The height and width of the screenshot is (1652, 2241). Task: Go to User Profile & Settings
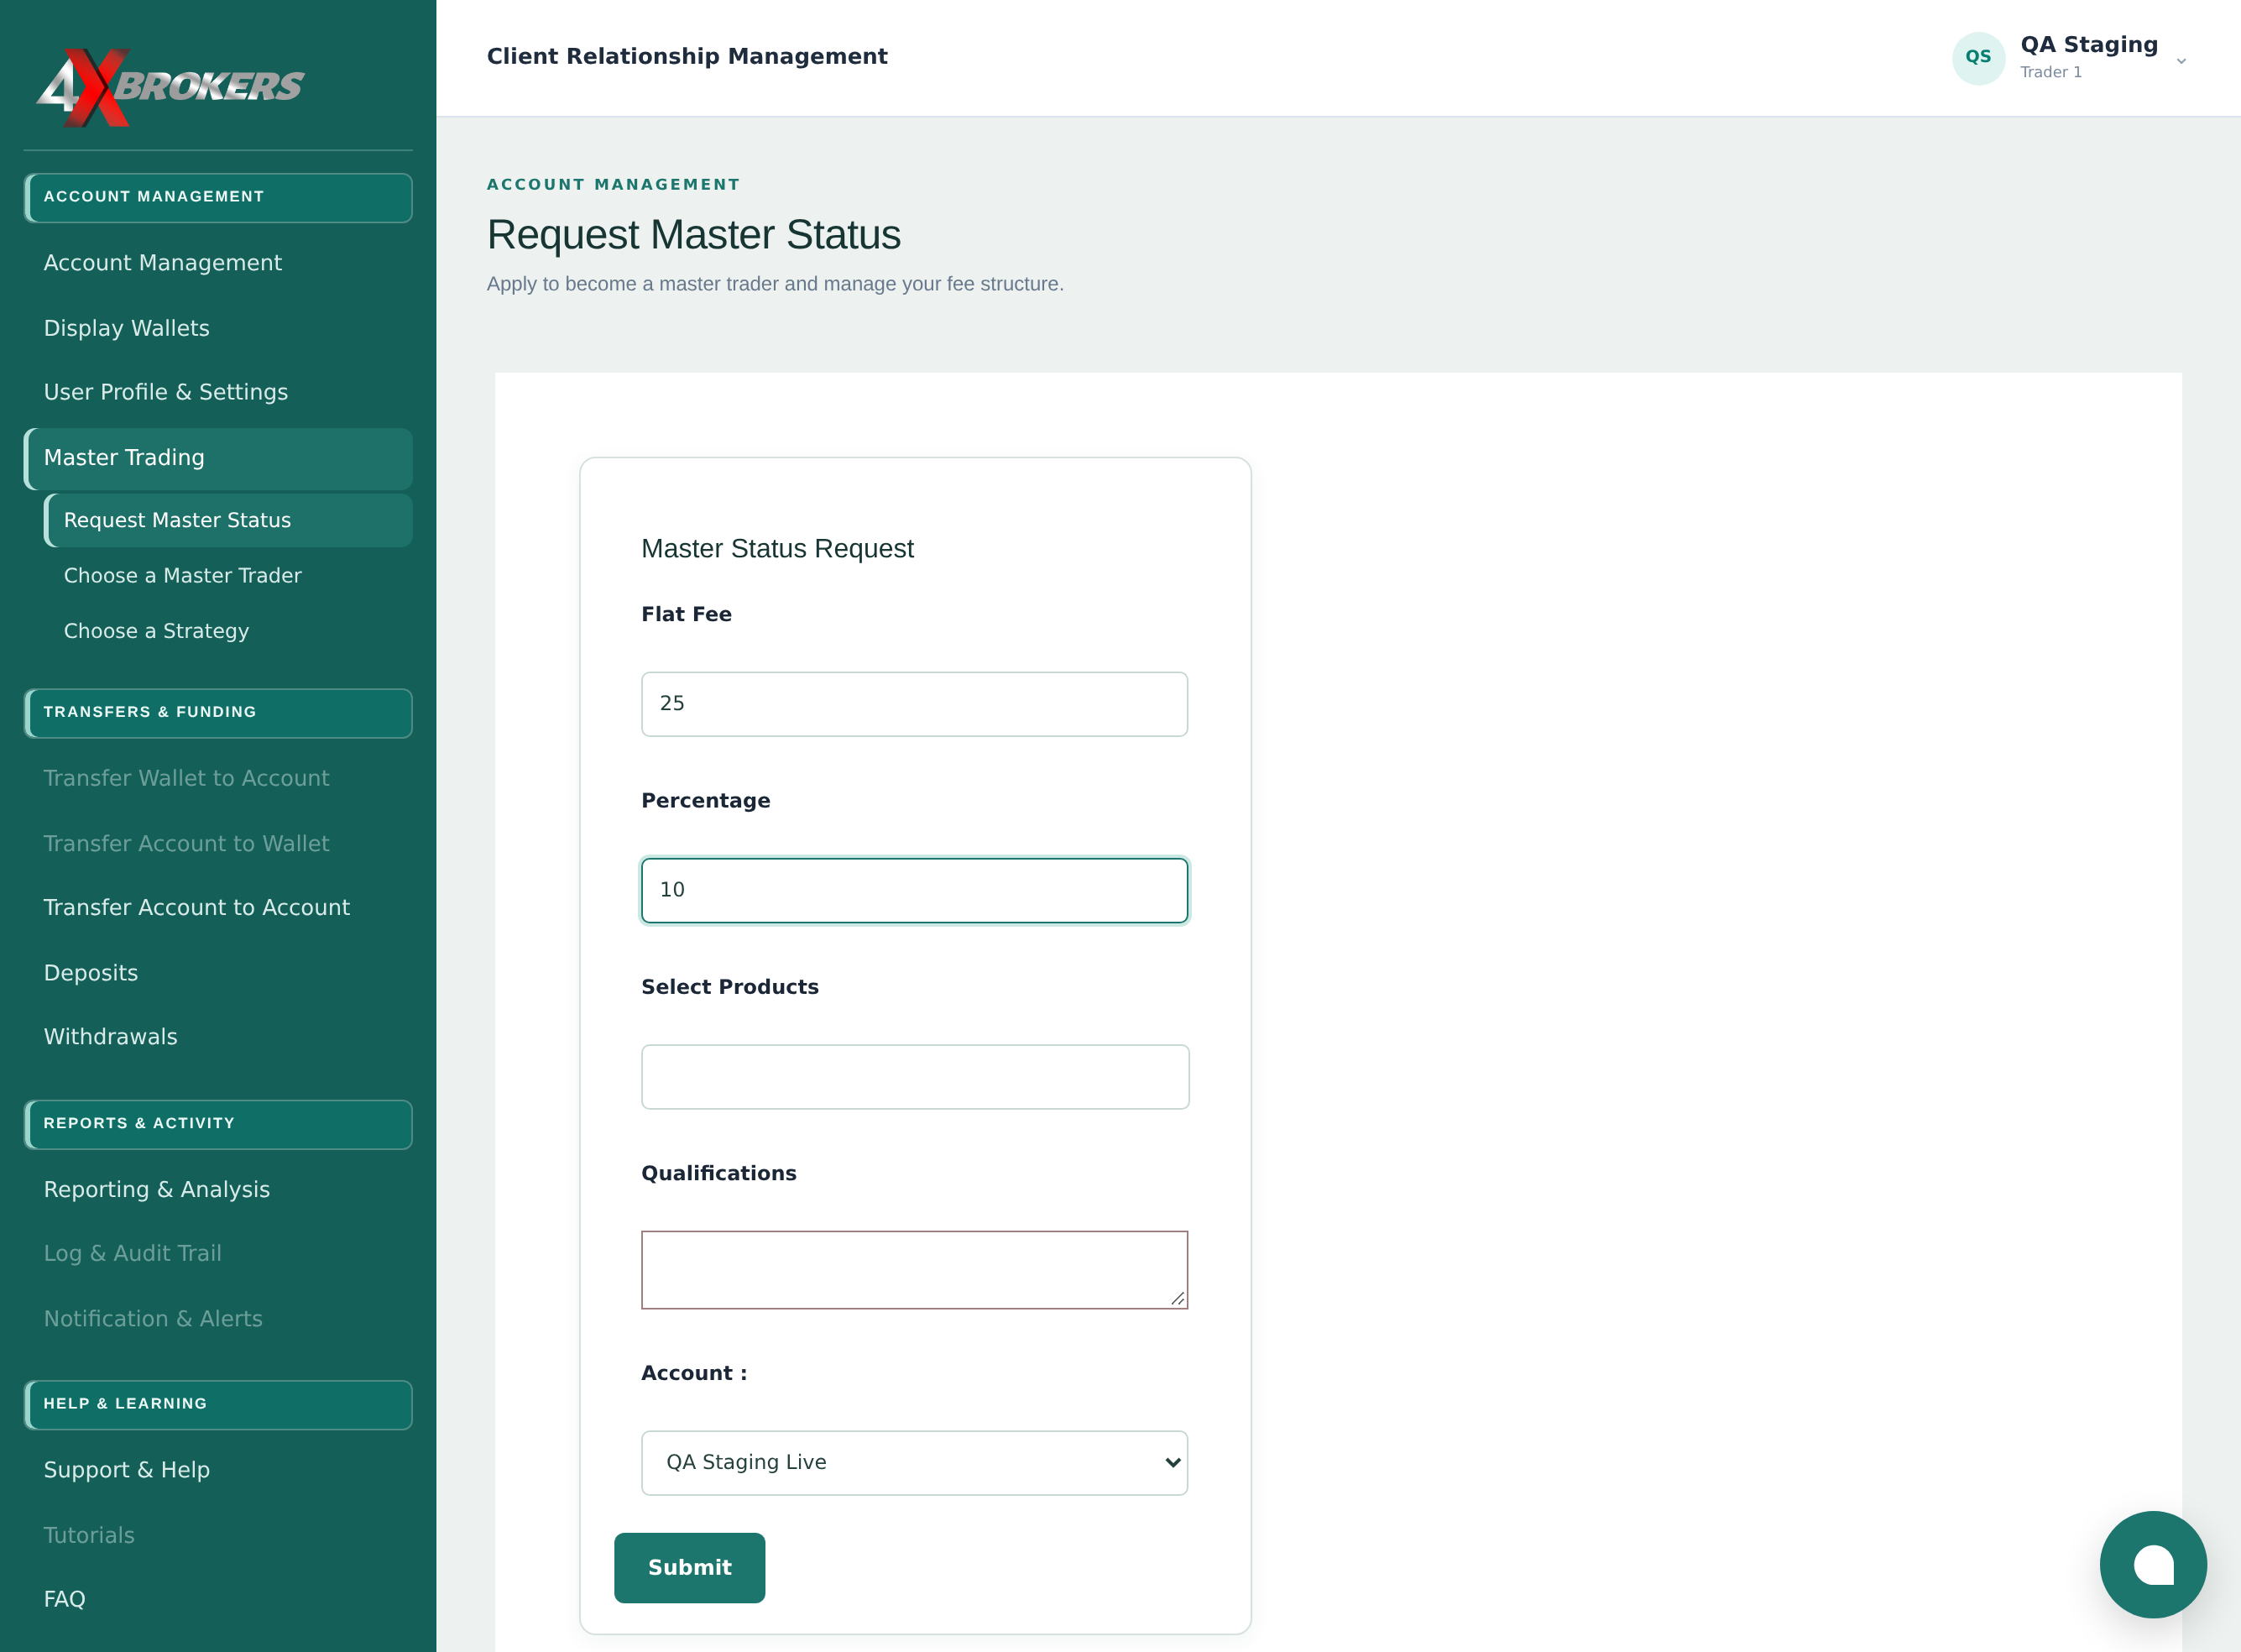tap(165, 392)
